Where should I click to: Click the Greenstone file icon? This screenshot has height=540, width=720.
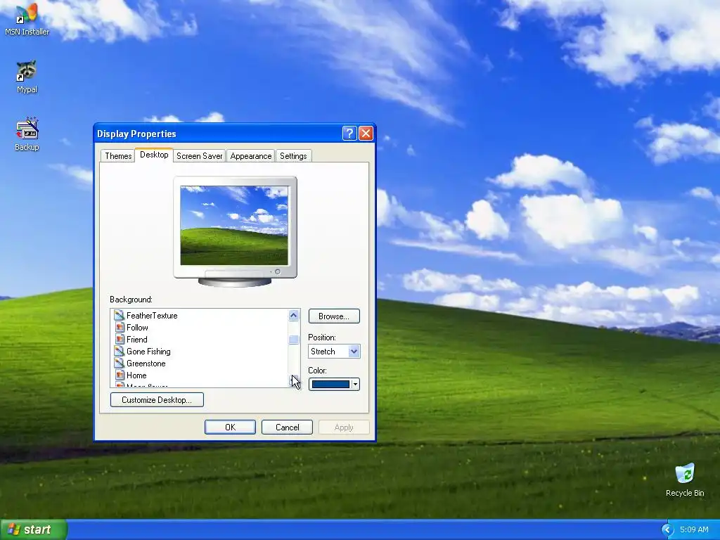tap(120, 363)
